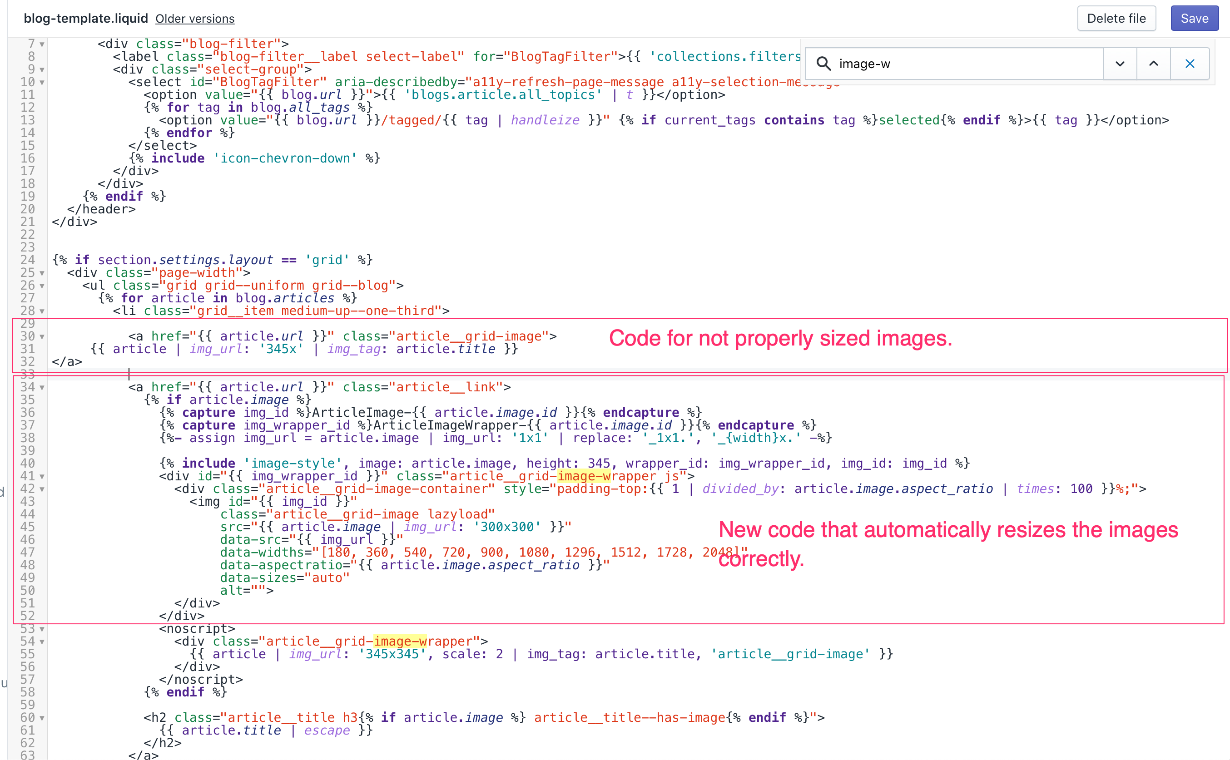
Task: Collapse the li grid__item at line 28
Action: click(42, 311)
